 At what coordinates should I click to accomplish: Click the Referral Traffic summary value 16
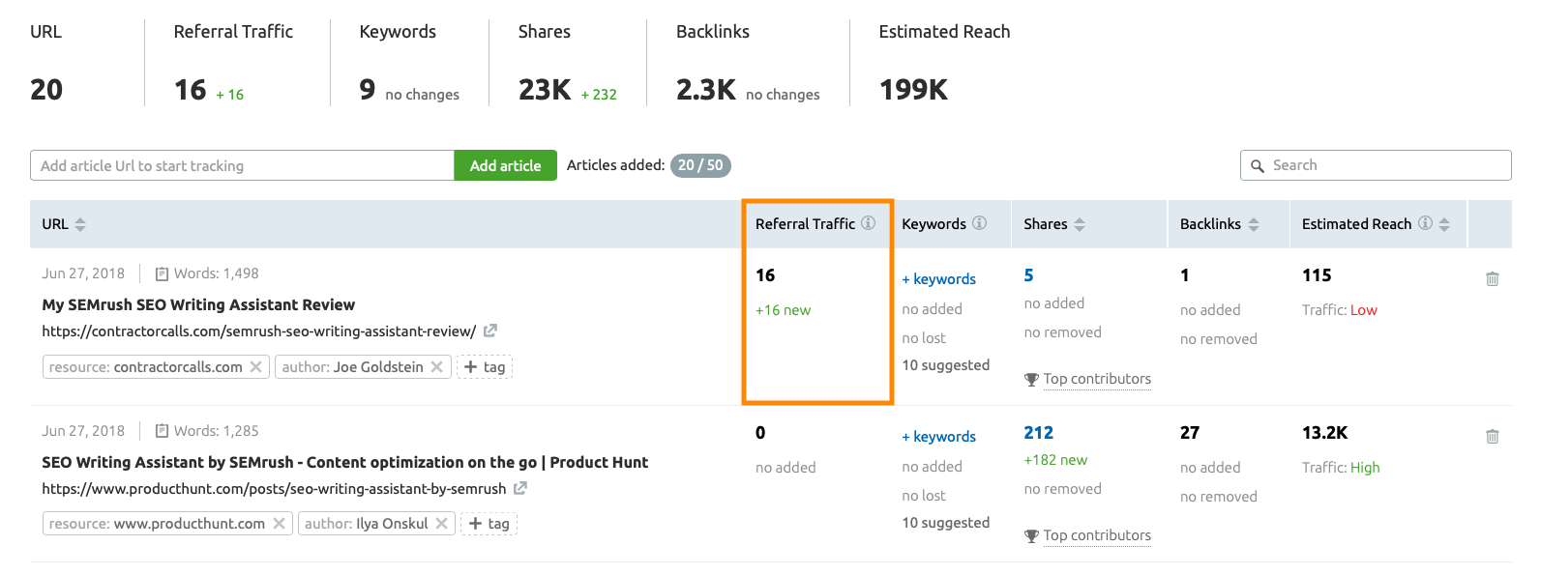(x=190, y=90)
